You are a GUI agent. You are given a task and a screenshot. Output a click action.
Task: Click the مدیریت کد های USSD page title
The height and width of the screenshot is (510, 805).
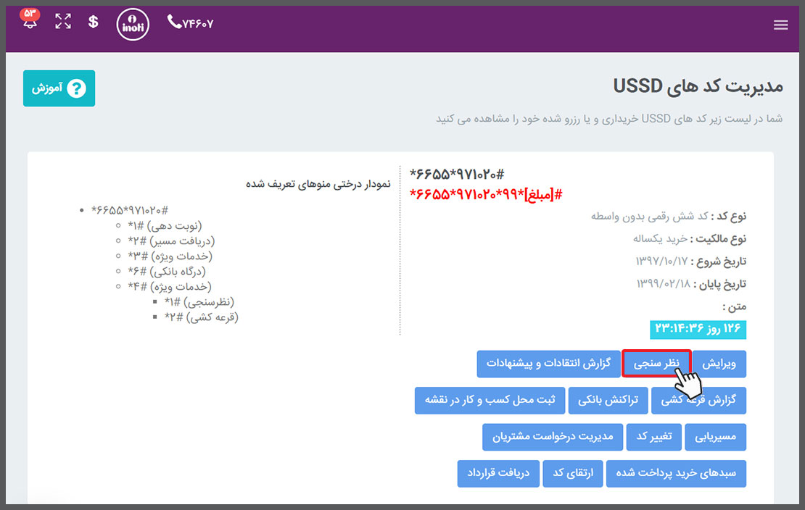click(x=698, y=85)
